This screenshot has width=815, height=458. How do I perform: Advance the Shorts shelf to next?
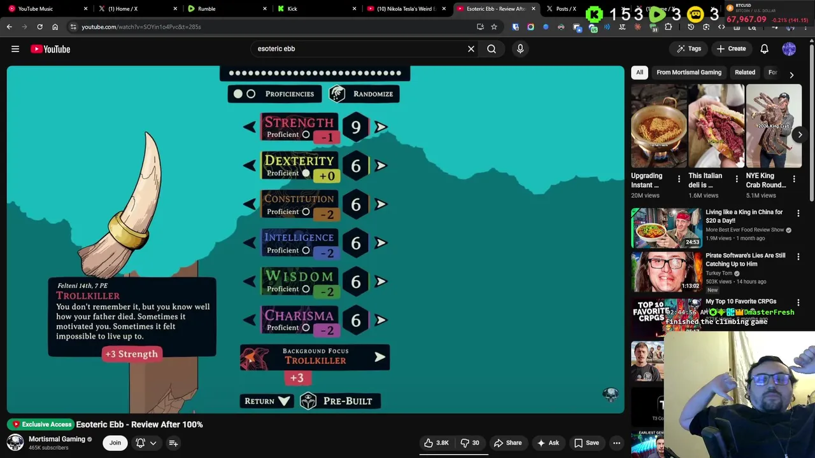click(x=800, y=134)
